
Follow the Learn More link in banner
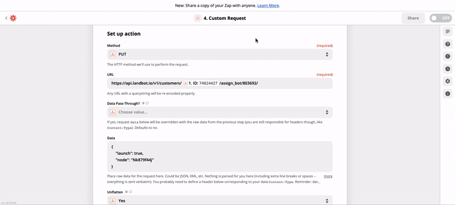tap(268, 6)
